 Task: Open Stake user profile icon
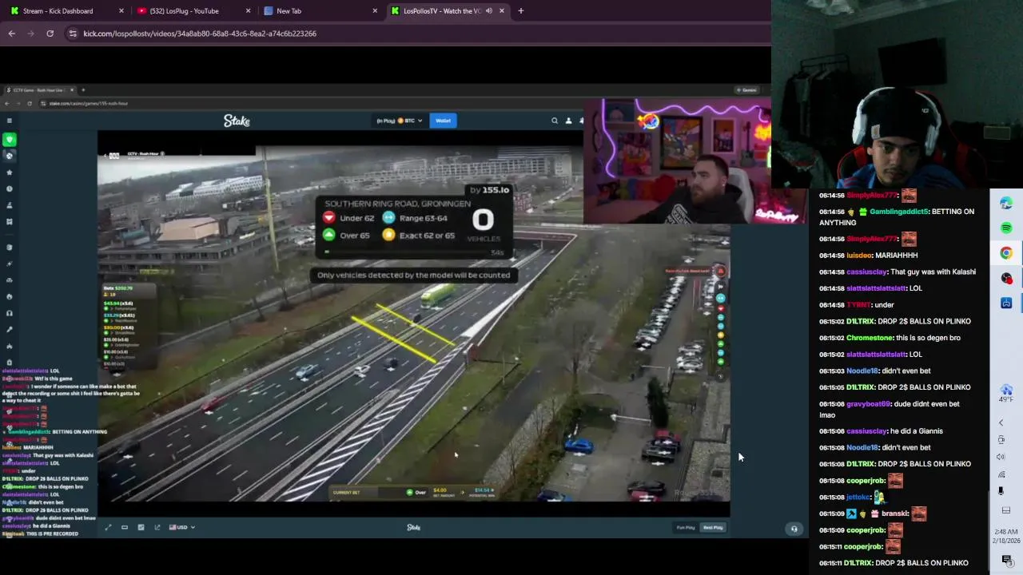tap(569, 121)
